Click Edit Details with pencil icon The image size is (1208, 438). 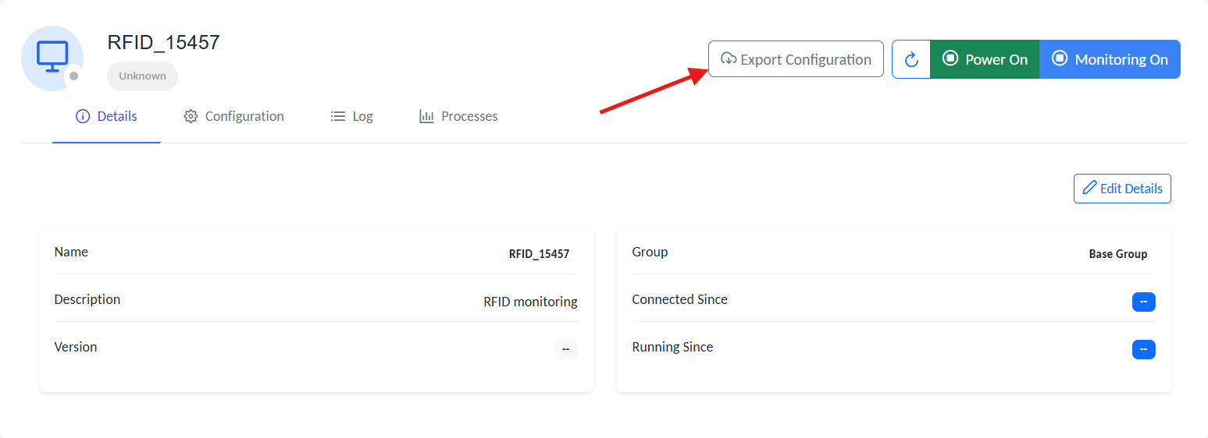pos(1122,189)
